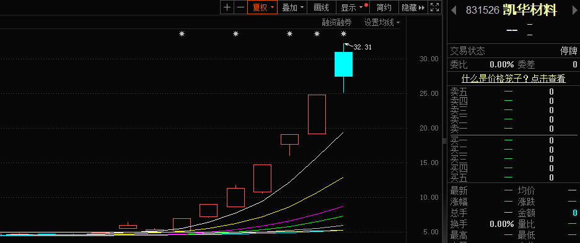
Task: Select the cyan candlestick bar
Action: tap(344, 64)
